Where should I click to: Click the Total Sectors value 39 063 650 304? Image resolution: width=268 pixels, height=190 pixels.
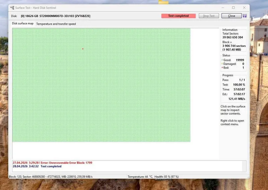click(232, 37)
